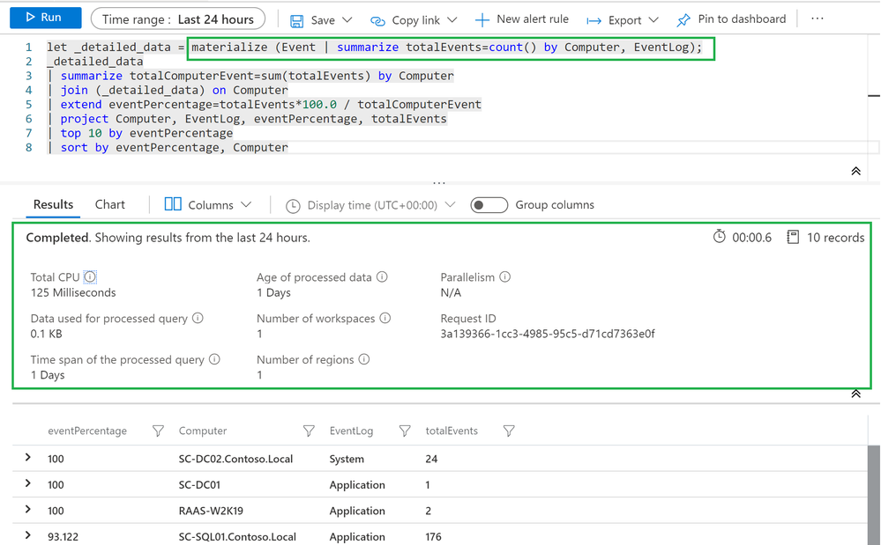This screenshot has height=545, width=881.
Task: Click the Pin to dashboard pin icon
Action: coord(683,20)
